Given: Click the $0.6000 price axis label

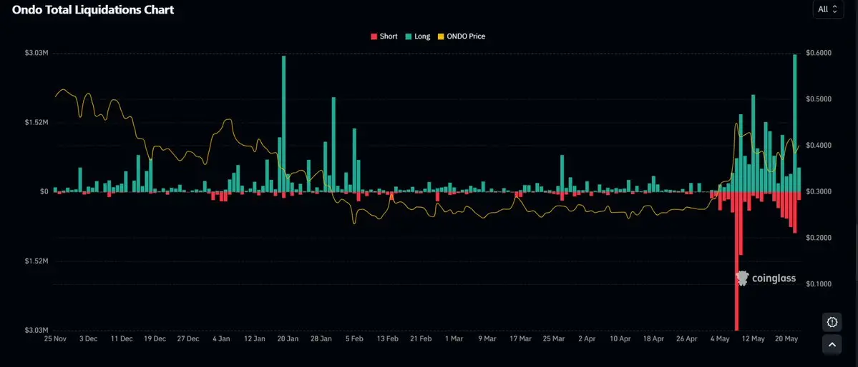Looking at the screenshot, I should [x=819, y=53].
